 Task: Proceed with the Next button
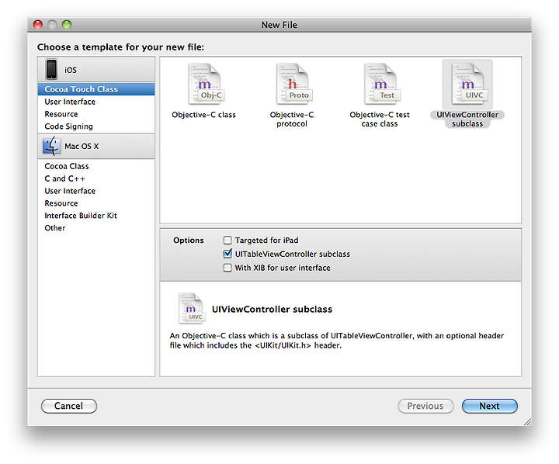pyautogui.click(x=489, y=406)
